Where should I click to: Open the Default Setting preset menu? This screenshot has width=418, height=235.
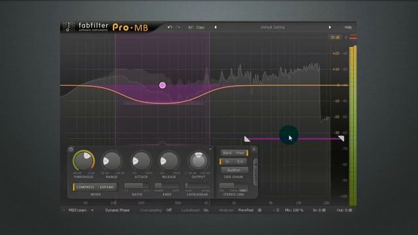272,27
